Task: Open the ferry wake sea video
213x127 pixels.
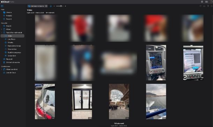Action: [x=156, y=102]
